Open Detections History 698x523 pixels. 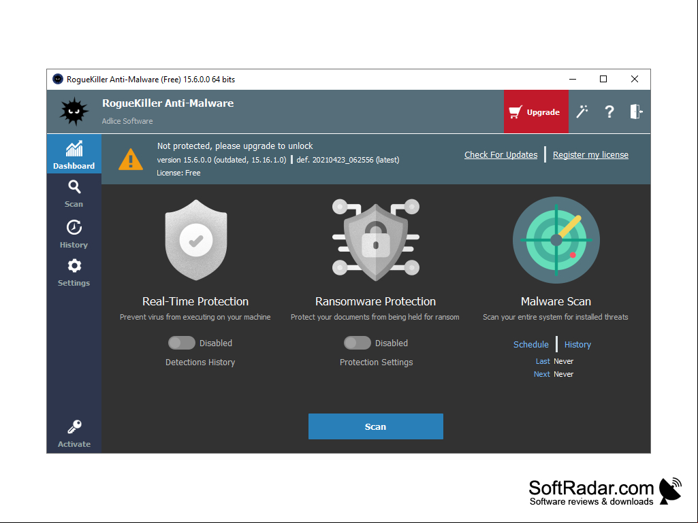coord(200,362)
